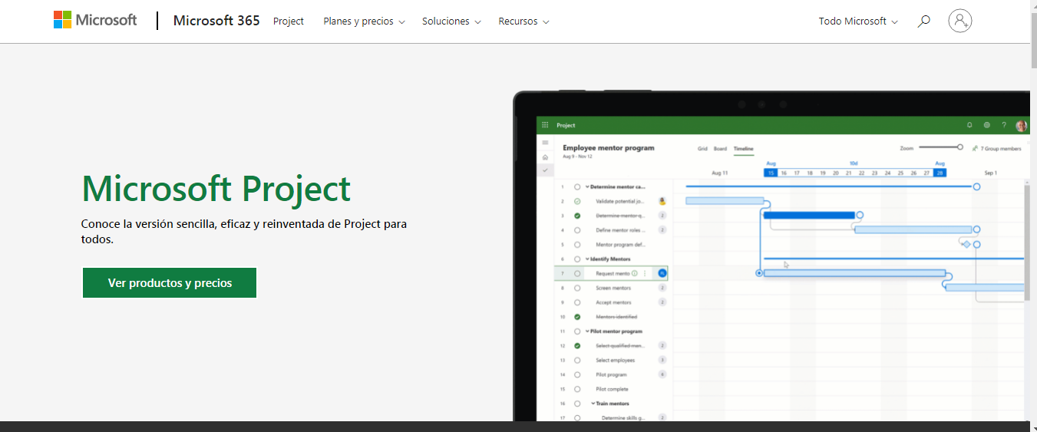
Task: Click assignee count badge on Define mentor roles
Action: tap(662, 229)
